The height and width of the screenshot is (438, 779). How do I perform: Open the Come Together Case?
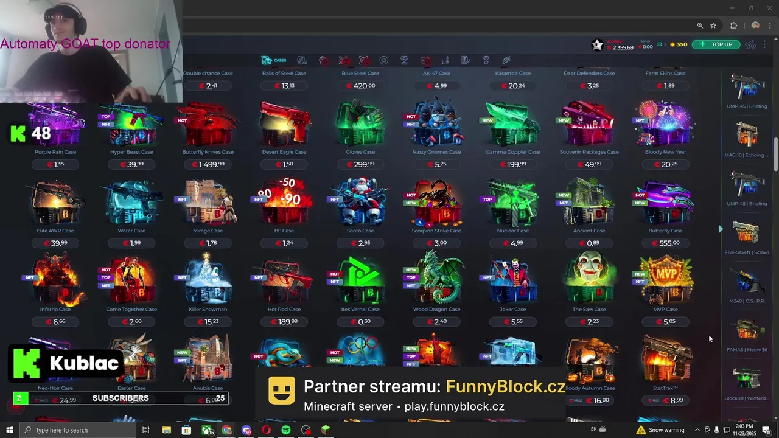point(131,281)
